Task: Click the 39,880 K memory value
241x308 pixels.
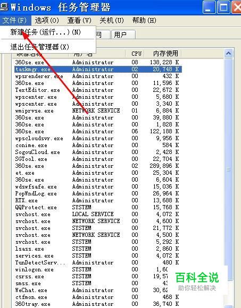Action: (166, 118)
